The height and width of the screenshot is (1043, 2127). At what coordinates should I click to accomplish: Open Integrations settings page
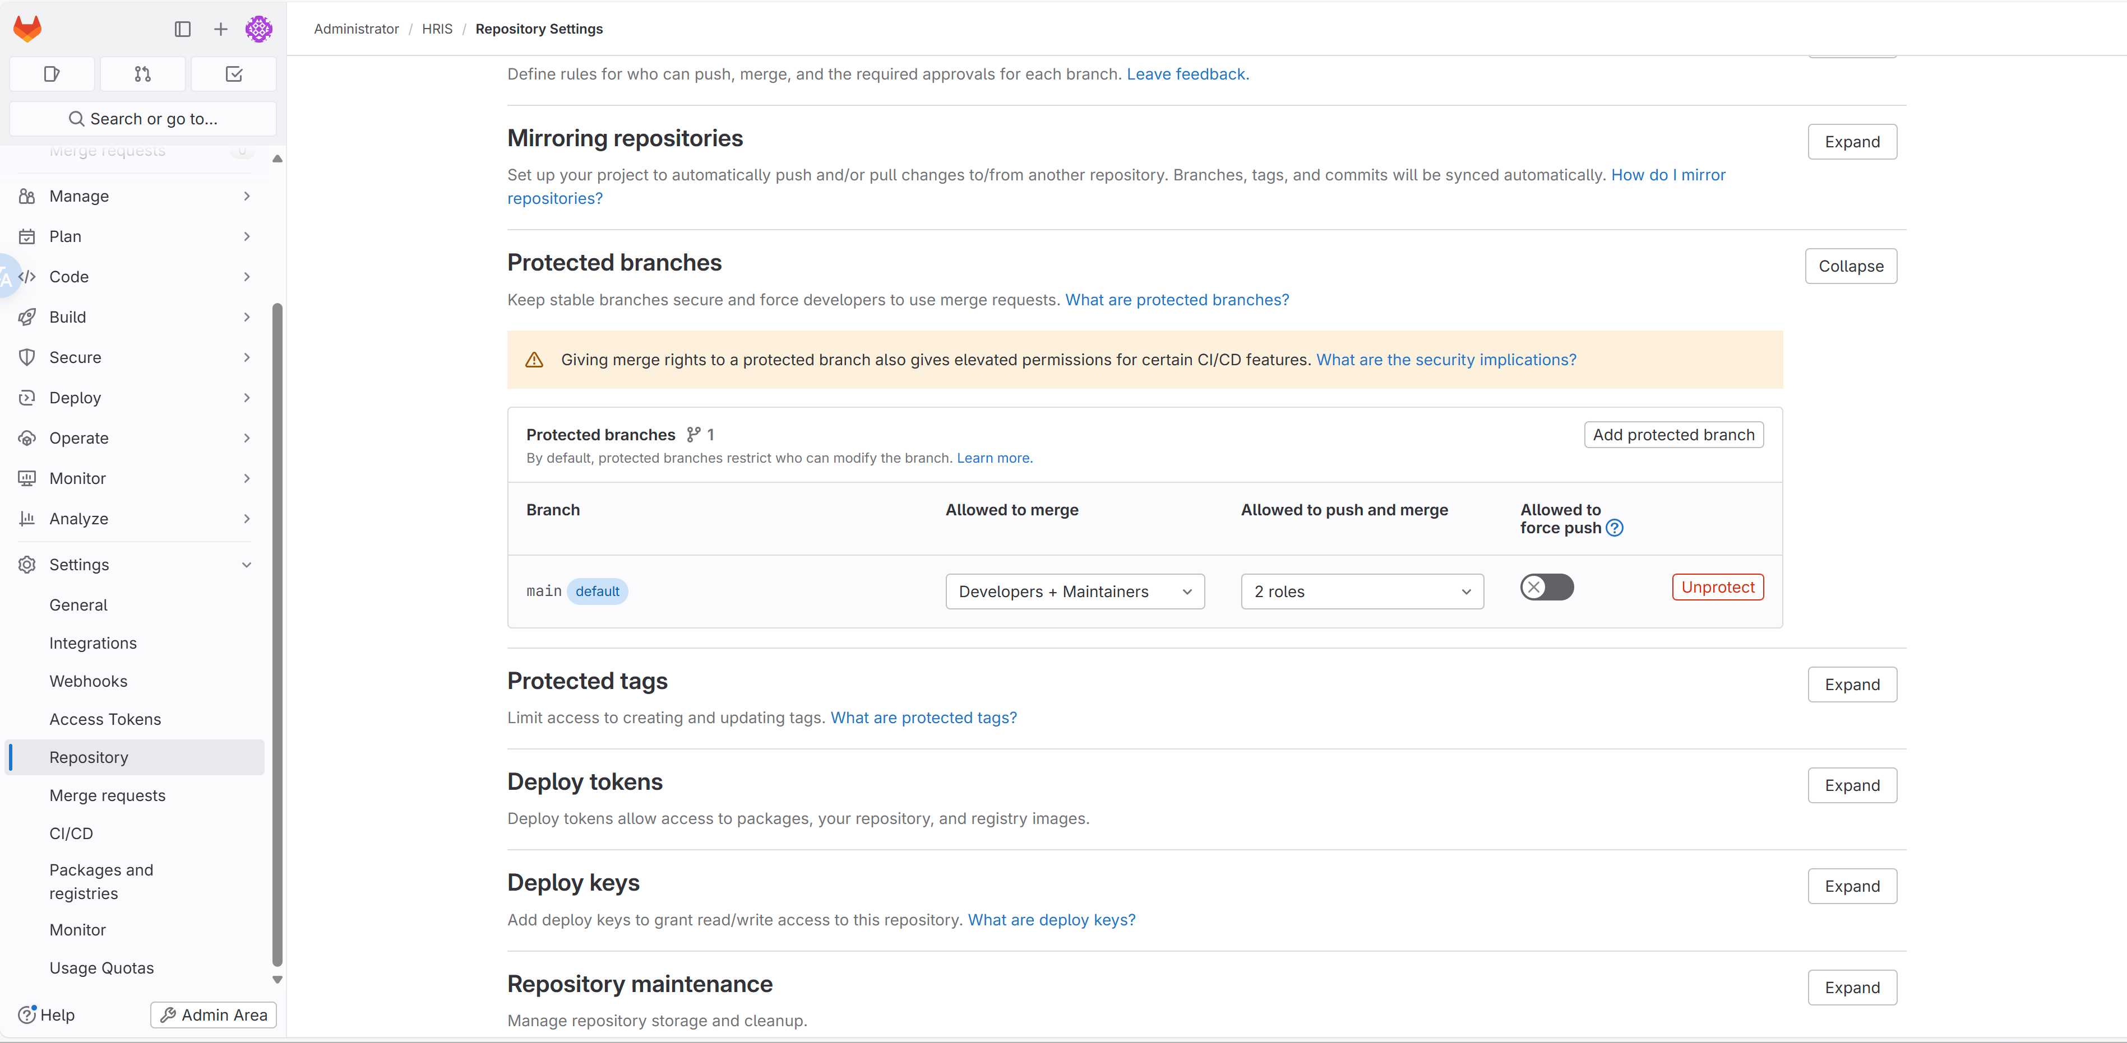[x=93, y=643]
